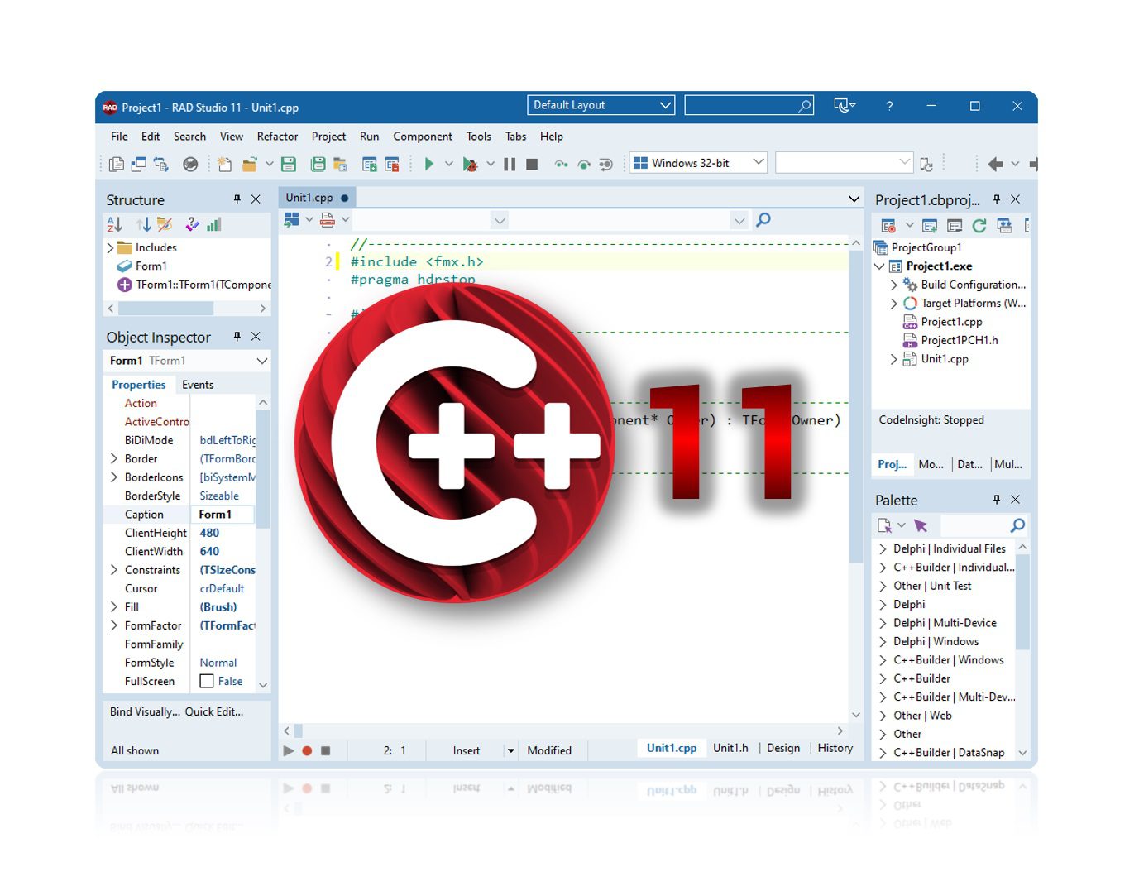The image size is (1139, 891).
Task: Click the Palette search magnifier icon
Action: click(x=1017, y=525)
